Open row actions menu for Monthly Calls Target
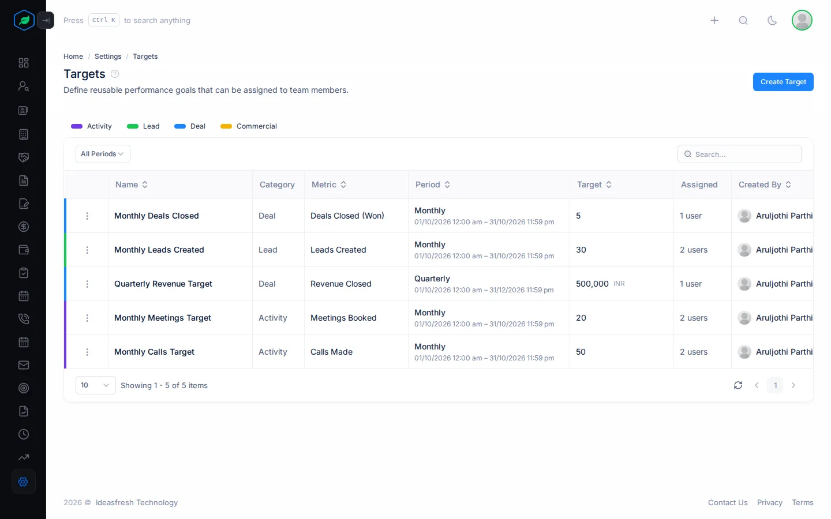This screenshot has width=831, height=519. pos(87,352)
